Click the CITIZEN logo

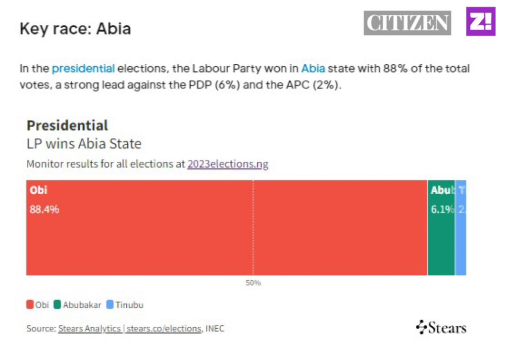click(407, 23)
